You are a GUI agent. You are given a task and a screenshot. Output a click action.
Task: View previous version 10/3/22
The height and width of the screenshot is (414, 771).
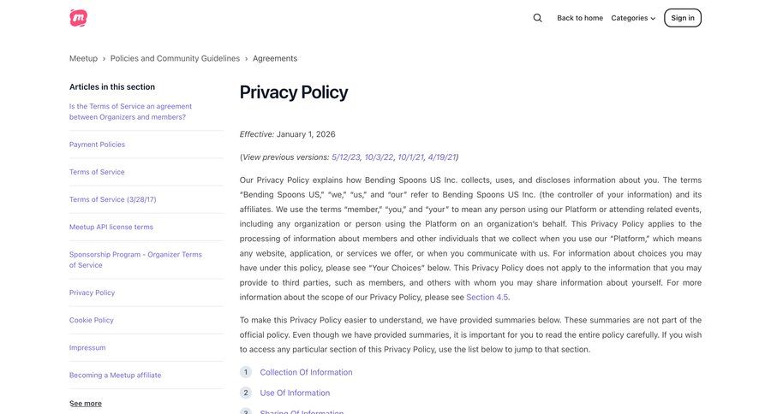(379, 157)
